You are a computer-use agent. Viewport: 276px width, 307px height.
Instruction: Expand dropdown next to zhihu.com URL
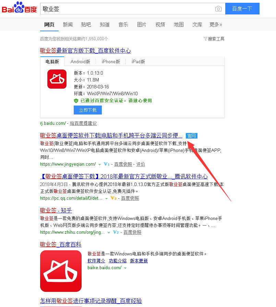click(x=109, y=233)
